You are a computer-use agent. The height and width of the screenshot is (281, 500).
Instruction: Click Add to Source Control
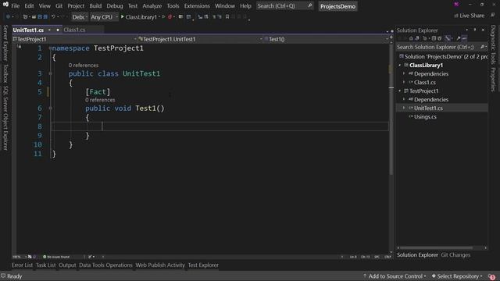coord(395,276)
